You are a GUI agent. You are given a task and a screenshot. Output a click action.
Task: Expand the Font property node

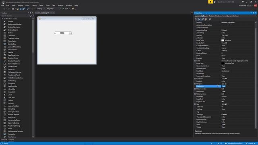point(195,61)
